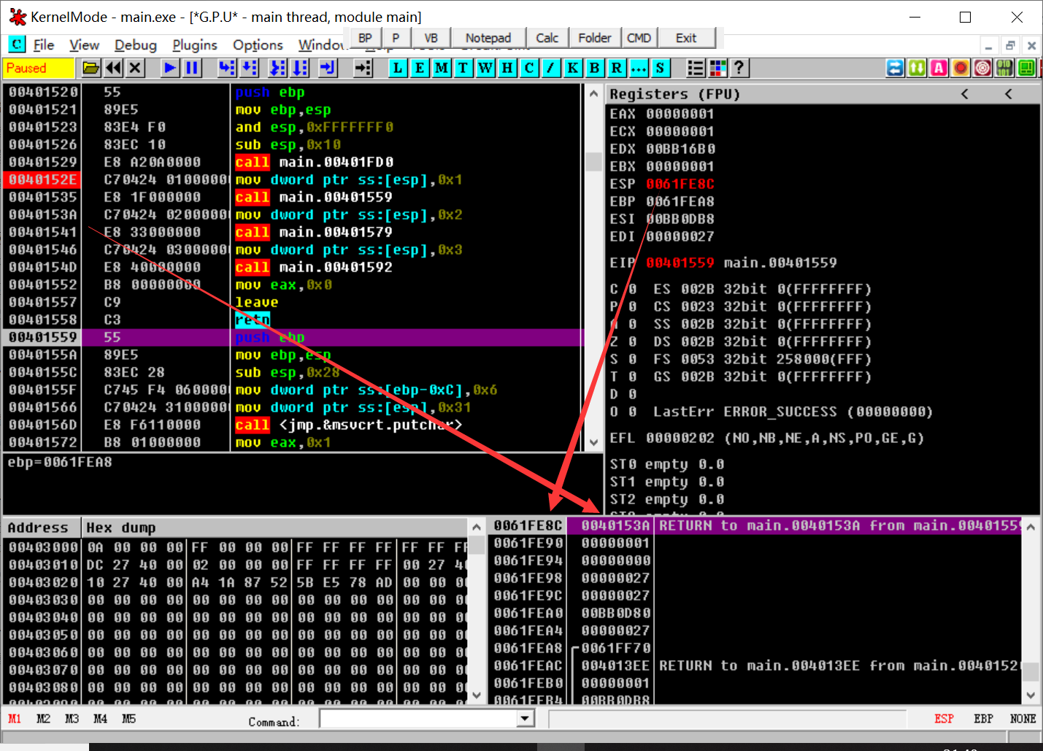Open Executable modules with the E icon

[420, 68]
